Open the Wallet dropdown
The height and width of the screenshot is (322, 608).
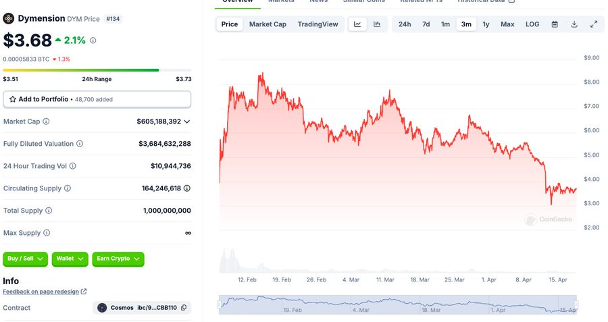coord(70,259)
